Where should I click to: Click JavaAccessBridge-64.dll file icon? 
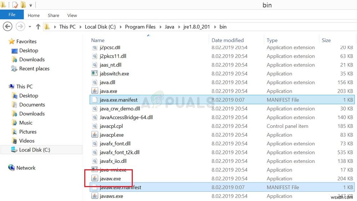click(x=95, y=117)
